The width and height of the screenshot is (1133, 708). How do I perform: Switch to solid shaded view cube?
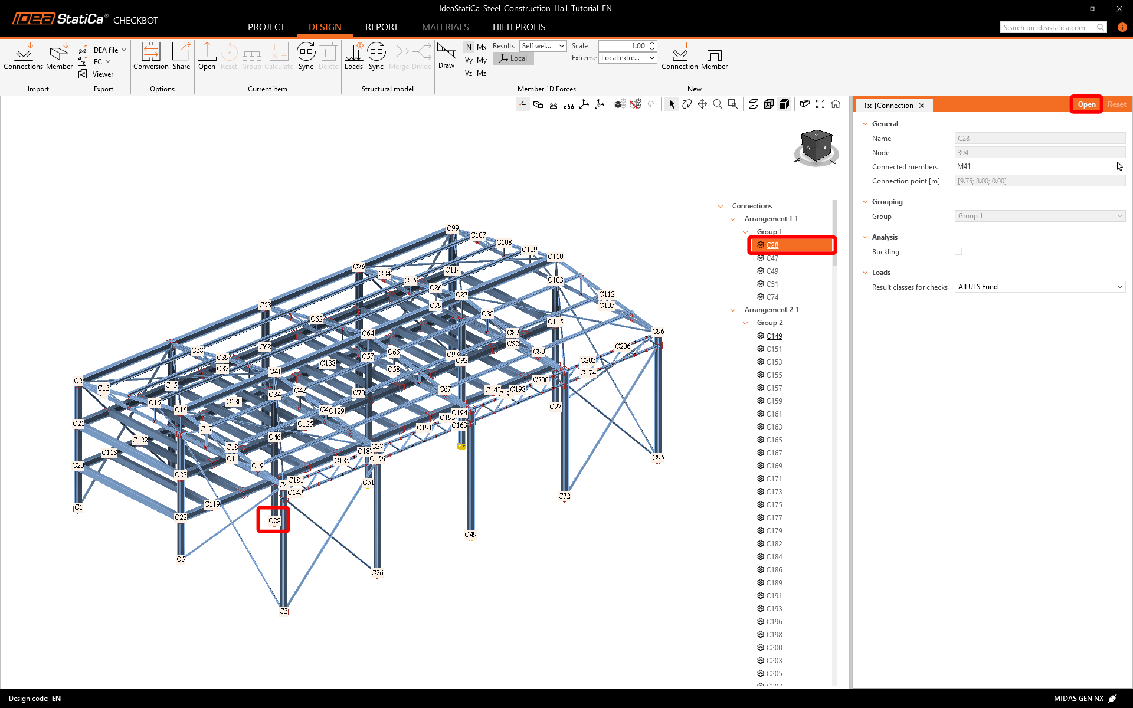tap(784, 104)
